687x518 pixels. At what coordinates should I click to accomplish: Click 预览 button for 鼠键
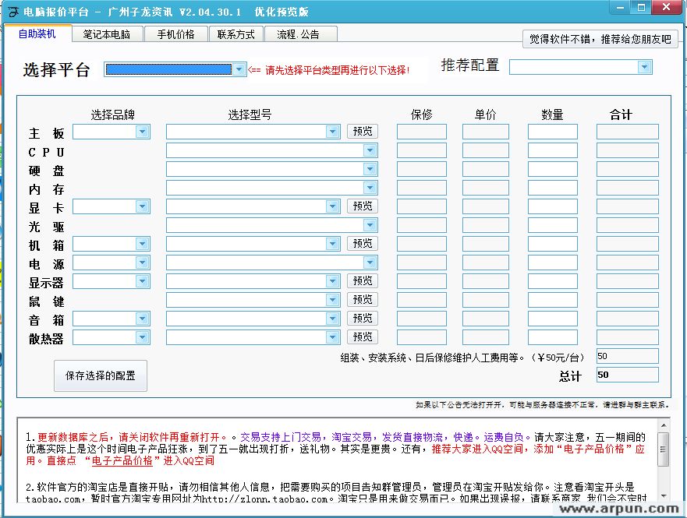tap(363, 299)
